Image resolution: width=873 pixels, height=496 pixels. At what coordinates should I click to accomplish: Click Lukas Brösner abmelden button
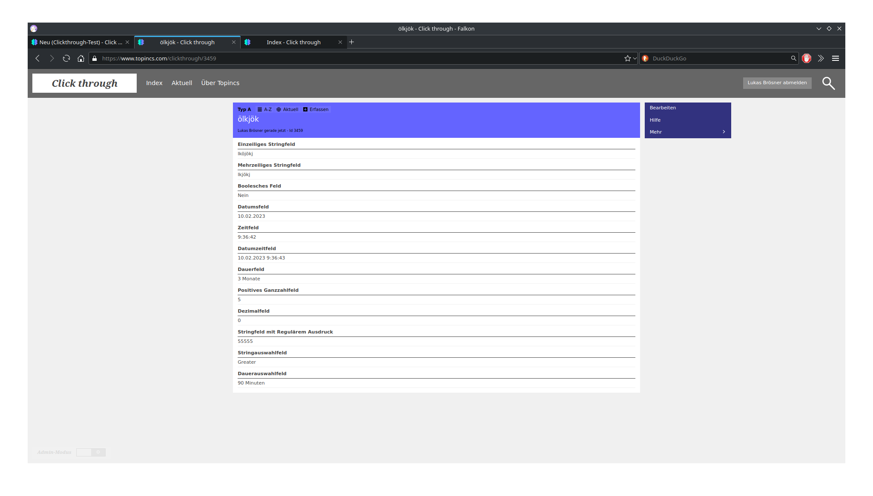[x=777, y=83]
